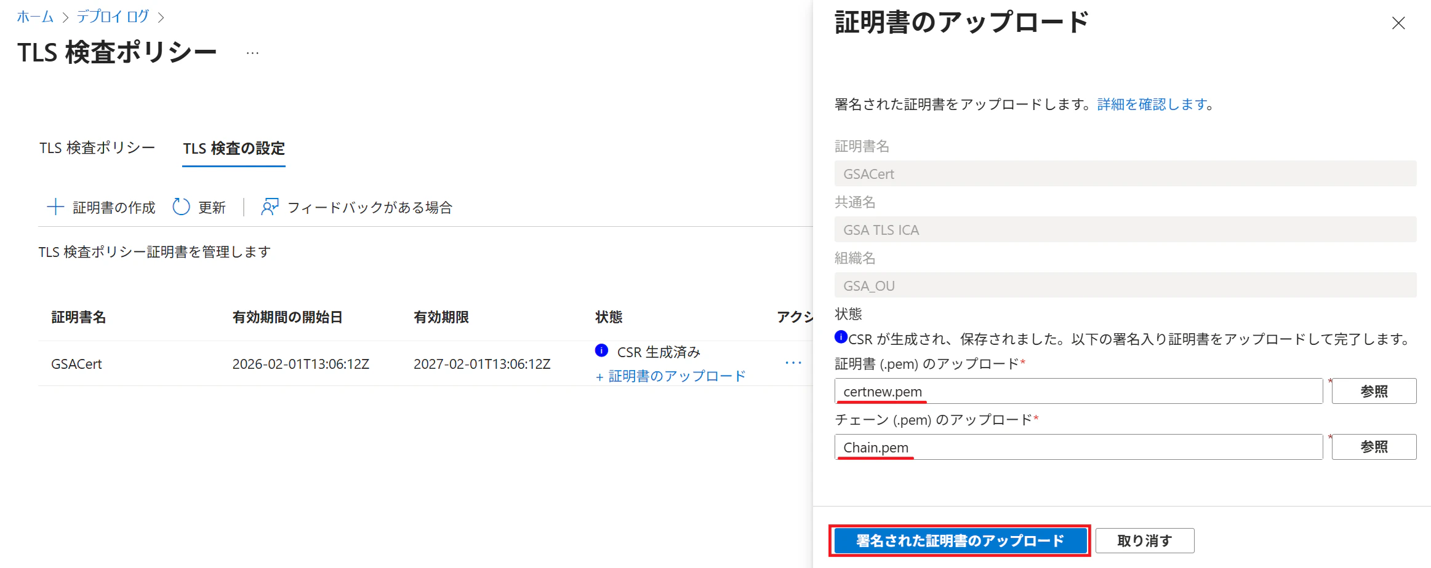Click the start date 2026-02-01T13:06:12Z cell
The height and width of the screenshot is (568, 1431).
(x=301, y=364)
